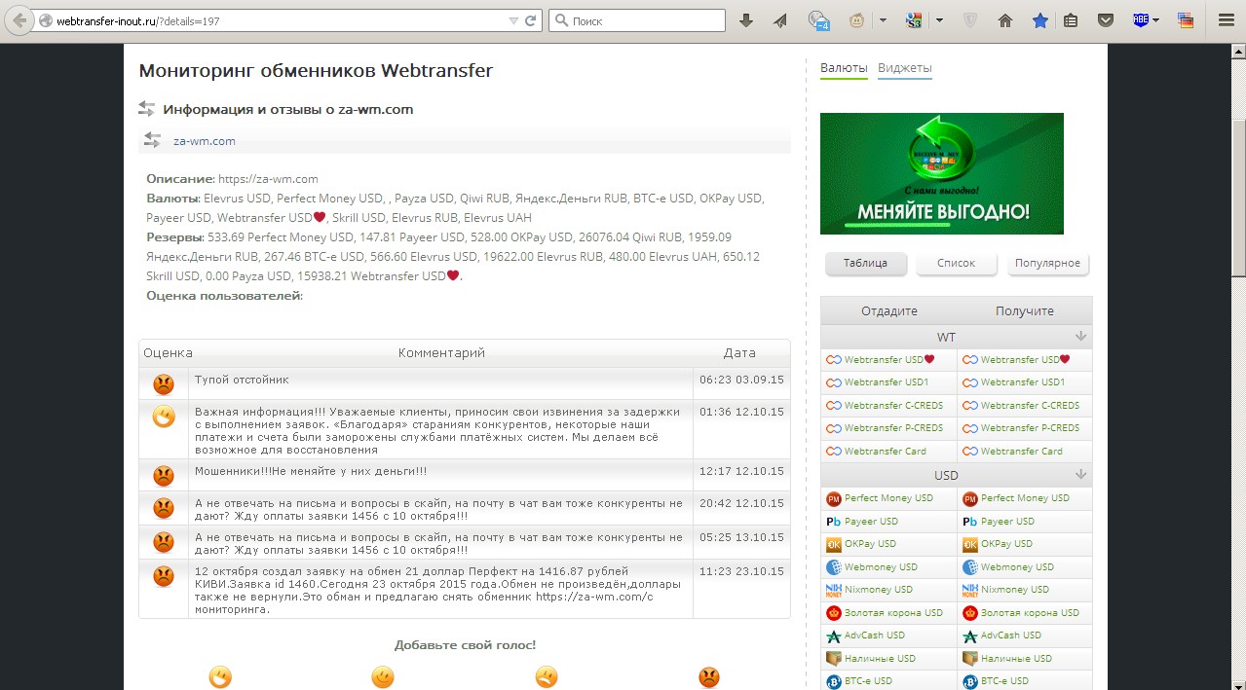1246x690 pixels.
Task: Open the browser hamburger menu
Action: click(1226, 20)
